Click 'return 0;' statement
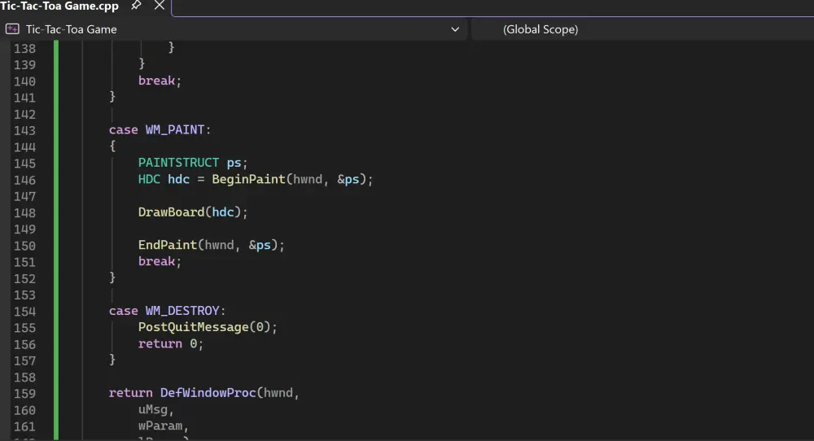 tap(171, 344)
